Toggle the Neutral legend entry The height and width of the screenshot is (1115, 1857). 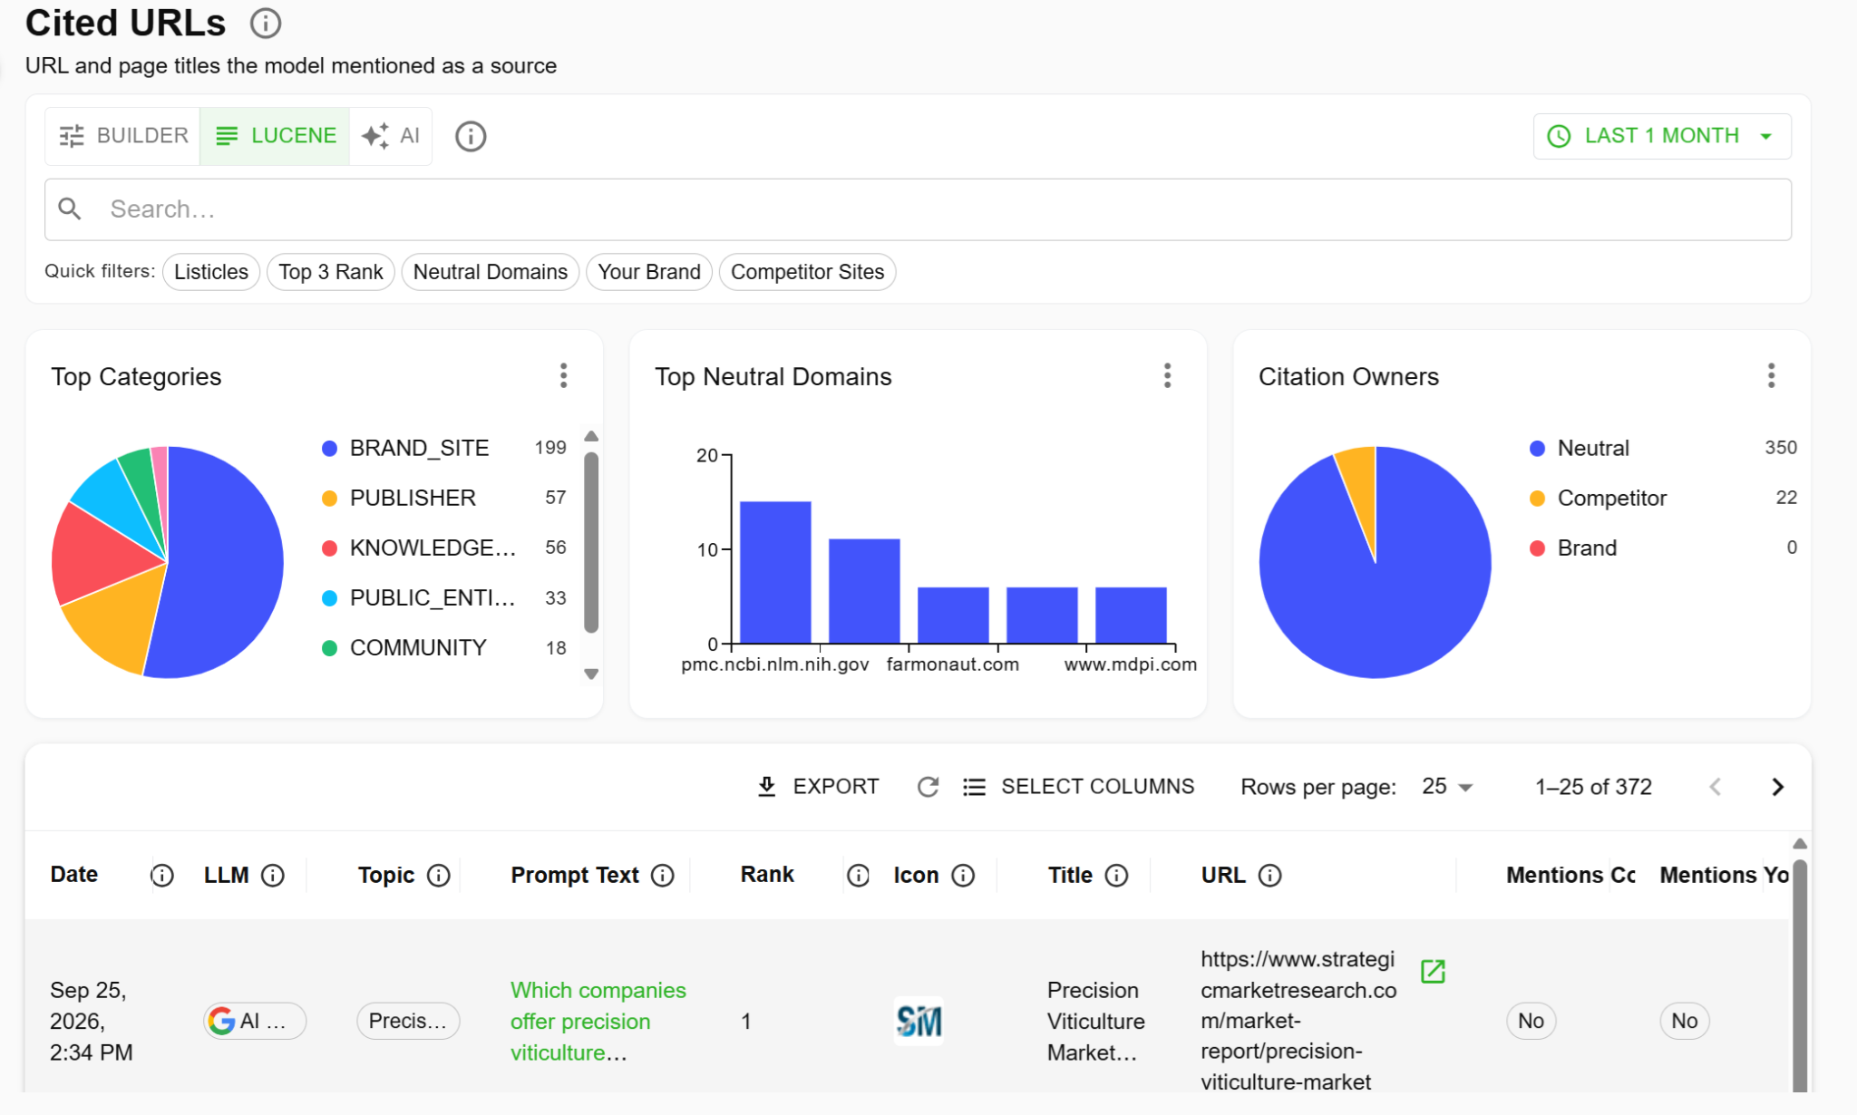coord(1663,448)
